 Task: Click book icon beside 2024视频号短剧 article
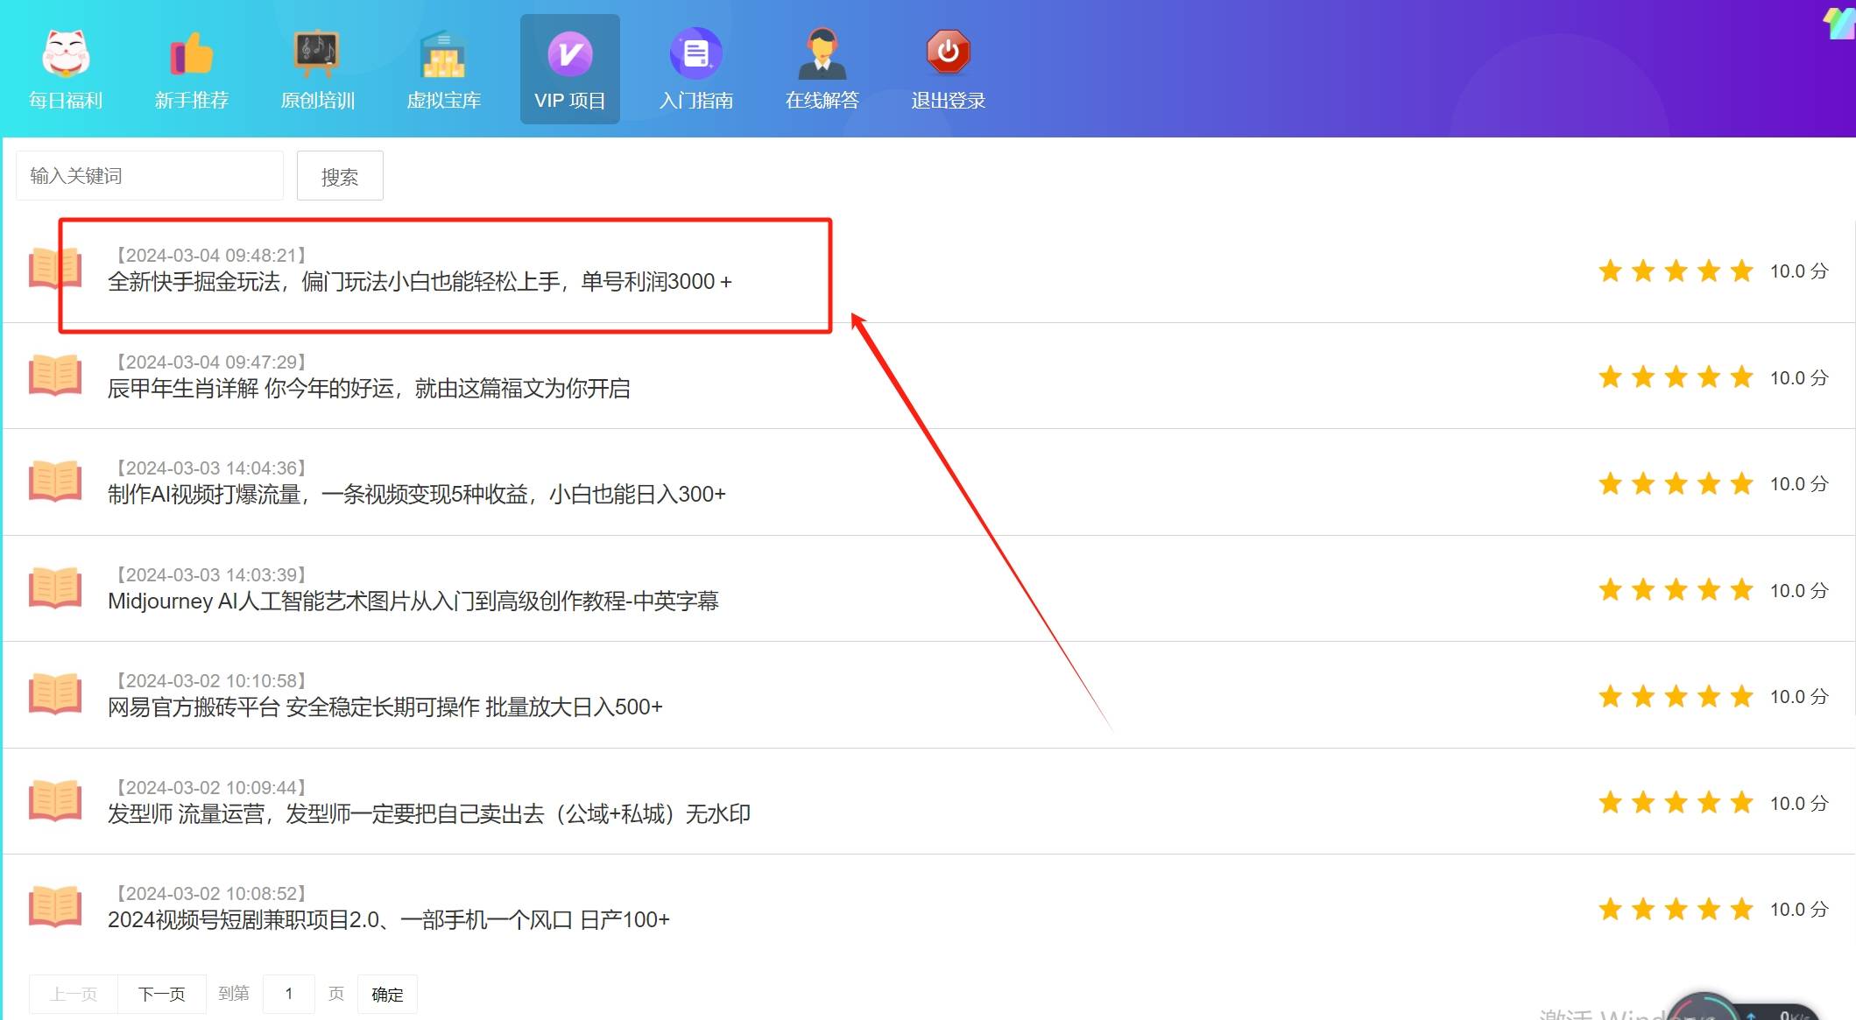coord(55,906)
